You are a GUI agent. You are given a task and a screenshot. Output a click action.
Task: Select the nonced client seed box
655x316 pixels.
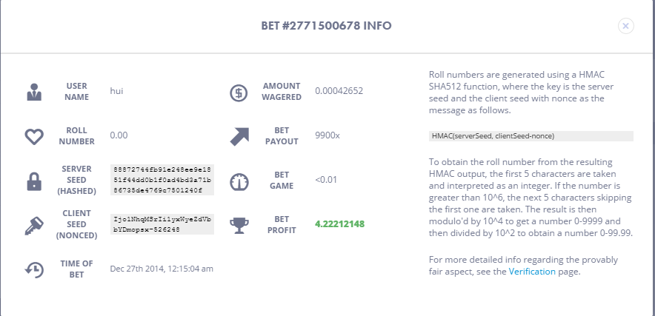click(162, 224)
